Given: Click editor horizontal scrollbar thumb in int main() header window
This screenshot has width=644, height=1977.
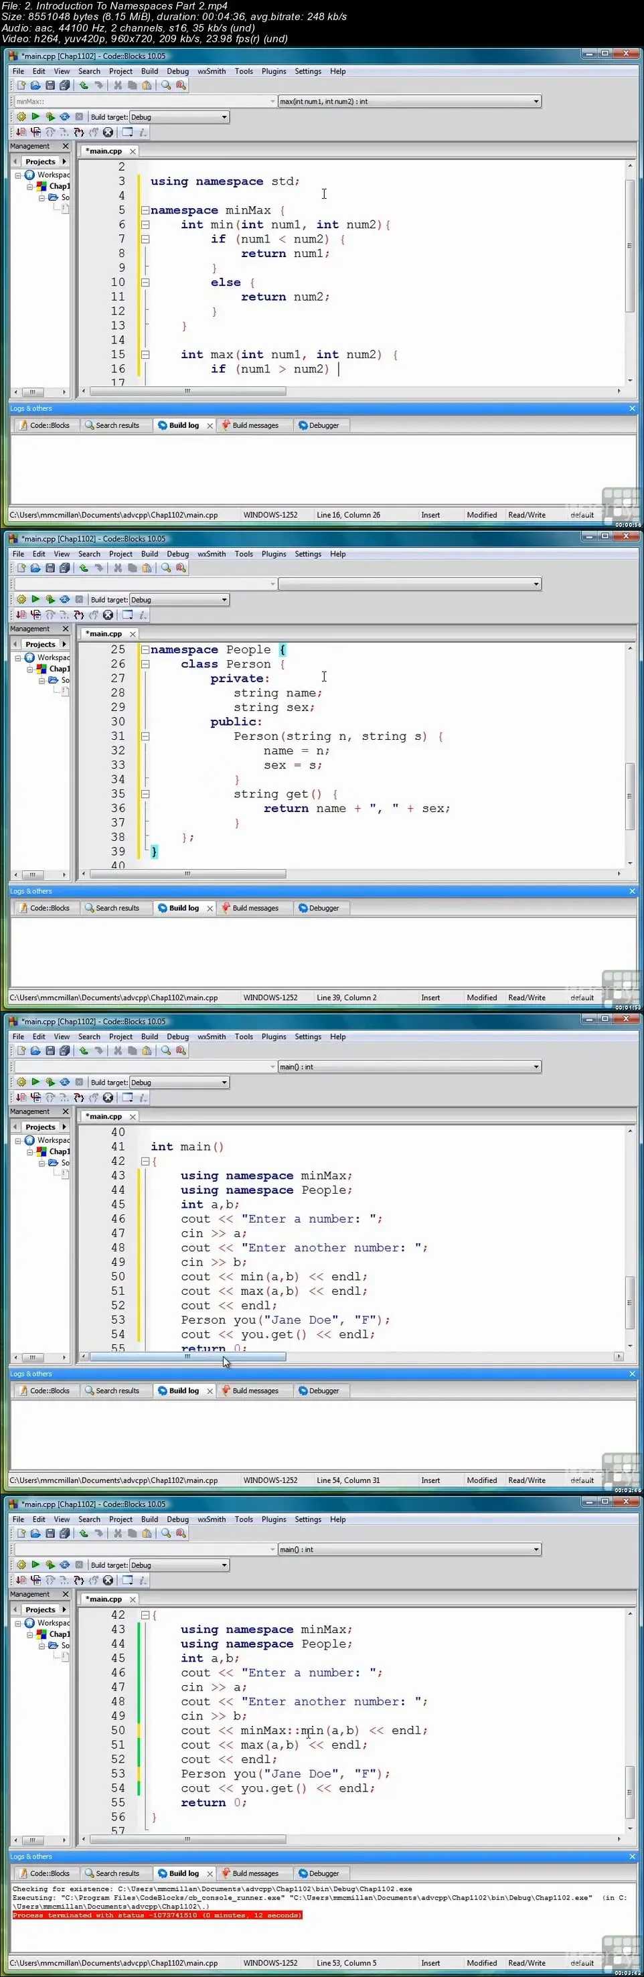Looking at the screenshot, I should point(187,1357).
